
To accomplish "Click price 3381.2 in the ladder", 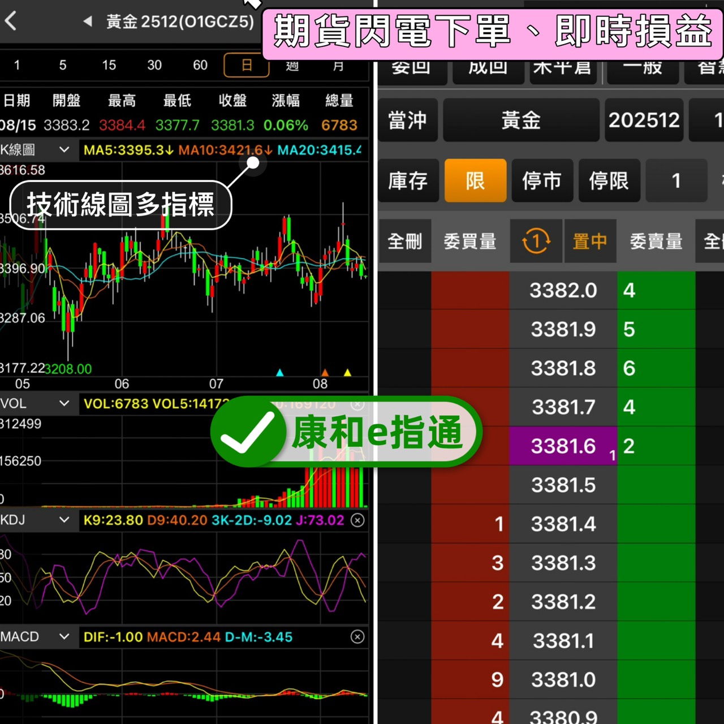I will 563,602.
